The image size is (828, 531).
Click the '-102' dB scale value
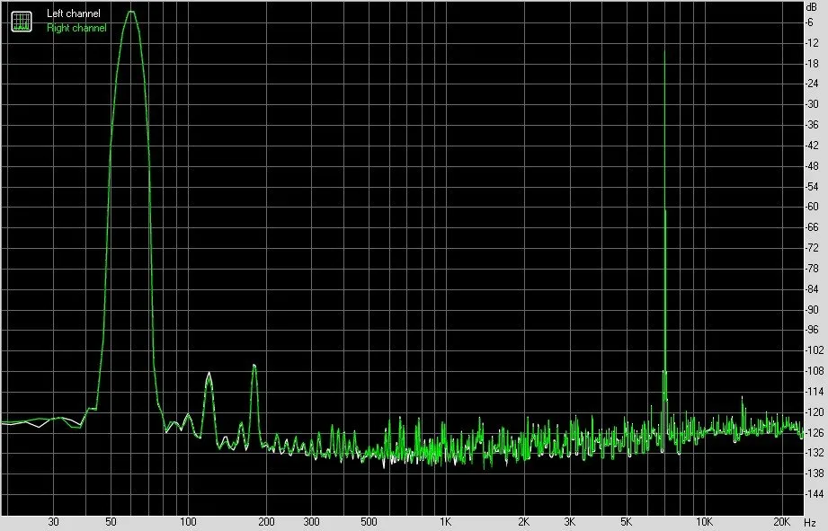point(814,350)
